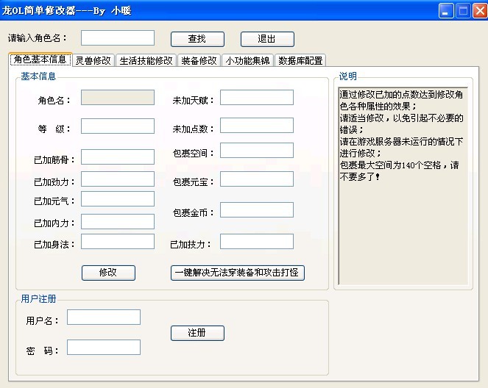Screen dimensions: 488x388
Task: Focus the 包裹元宝 input field
Action: [x=257, y=179]
